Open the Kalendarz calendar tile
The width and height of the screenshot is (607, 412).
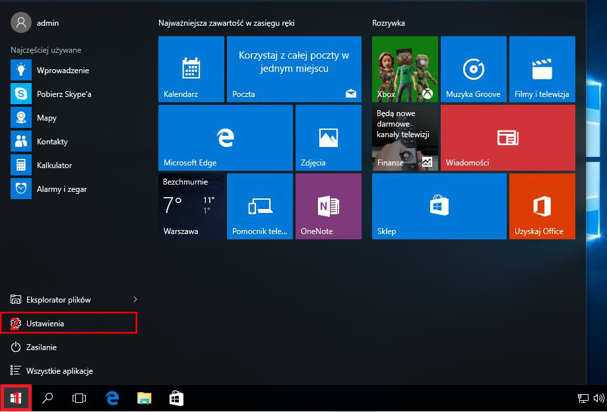tap(191, 69)
